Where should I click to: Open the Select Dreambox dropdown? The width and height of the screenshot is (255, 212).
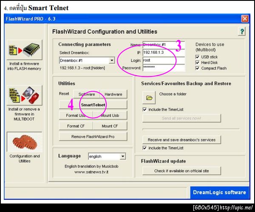pyautogui.click(x=87, y=60)
